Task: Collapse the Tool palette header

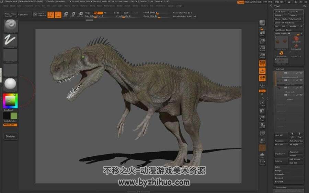Action: (x=277, y=6)
